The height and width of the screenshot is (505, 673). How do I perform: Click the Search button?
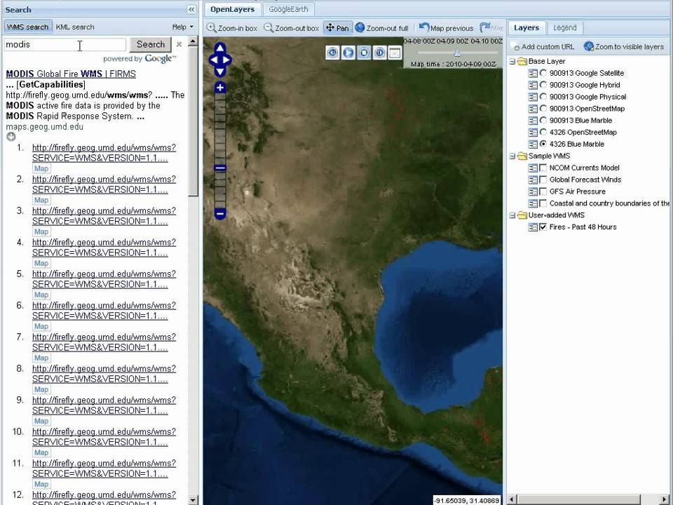(x=150, y=44)
